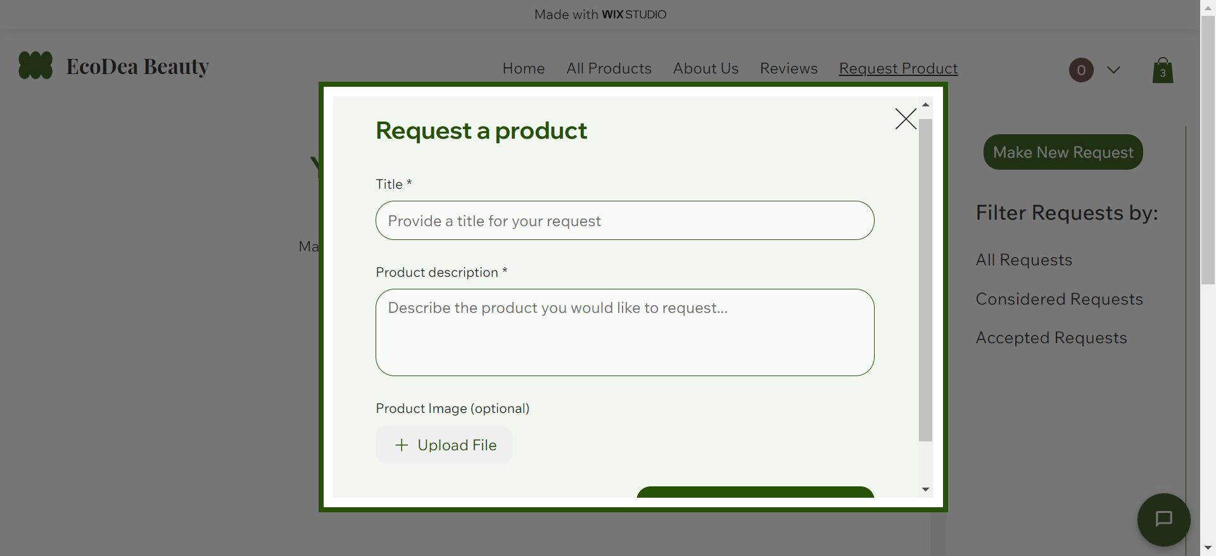Image resolution: width=1216 pixels, height=556 pixels.
Task: Navigate to the Home menu item
Action: [x=523, y=68]
